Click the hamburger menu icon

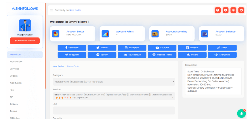51,10
